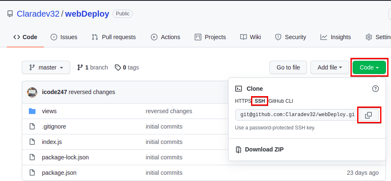The width and height of the screenshot is (391, 181).
Task: Open the Claradev32 owner link
Action: point(38,14)
